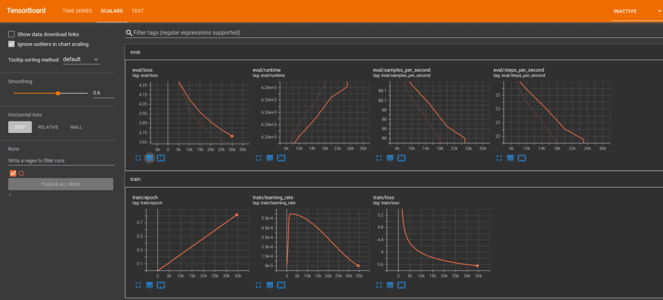This screenshot has height=300, width=663.
Task: Set horizontal axis to STEP
Action: [20, 127]
